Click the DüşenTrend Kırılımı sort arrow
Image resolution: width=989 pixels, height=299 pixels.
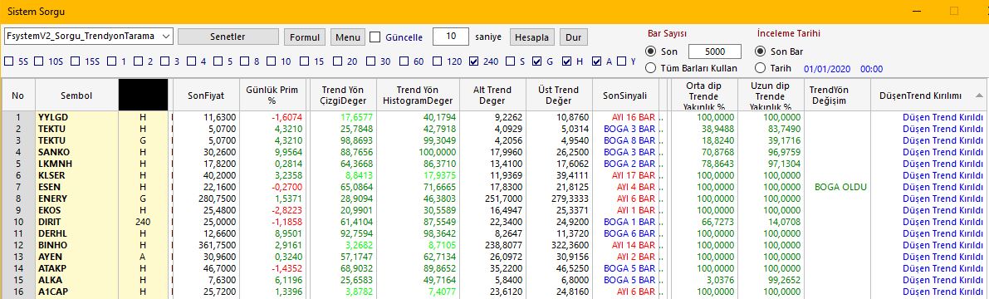tap(978, 96)
